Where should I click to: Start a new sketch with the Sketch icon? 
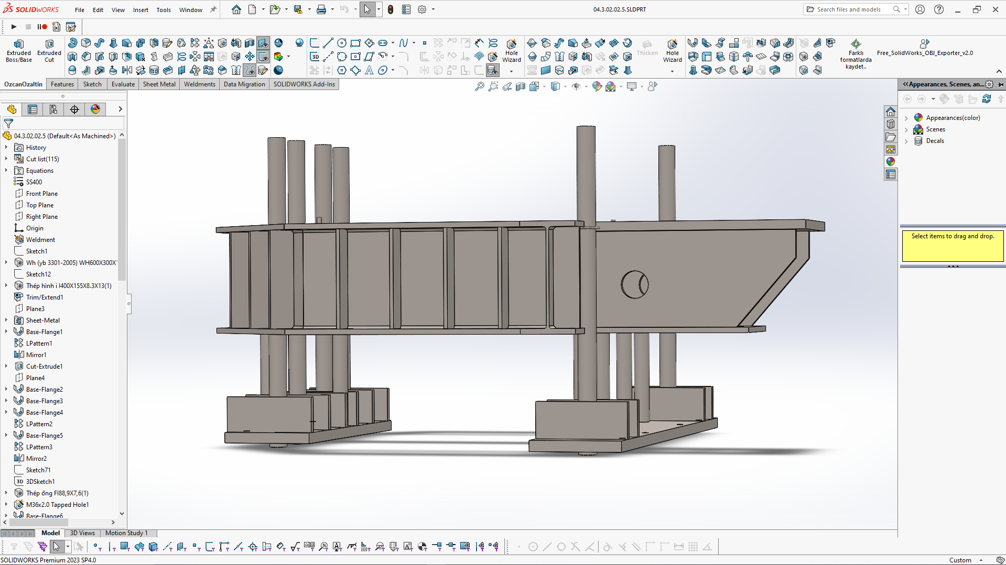click(x=315, y=43)
